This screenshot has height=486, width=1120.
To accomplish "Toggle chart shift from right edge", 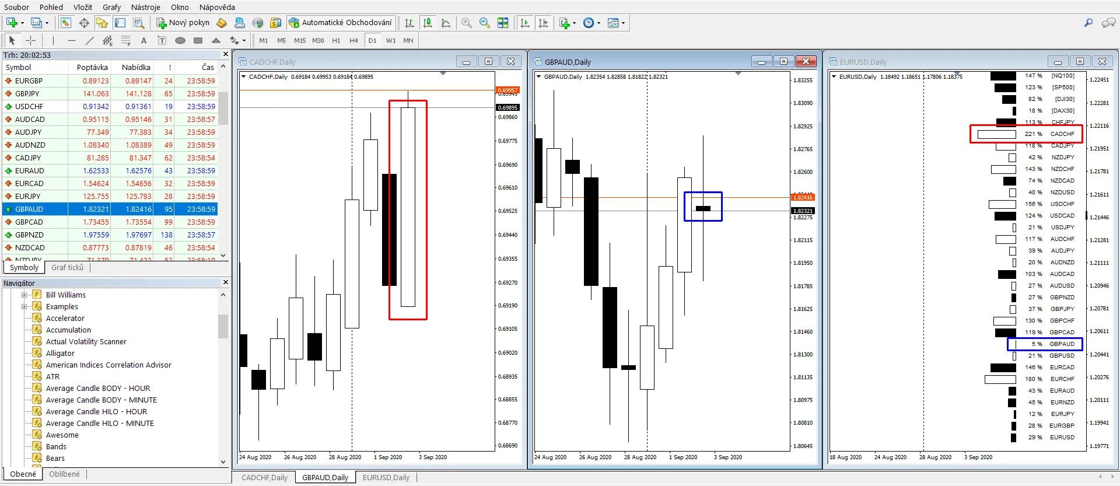I will point(543,23).
